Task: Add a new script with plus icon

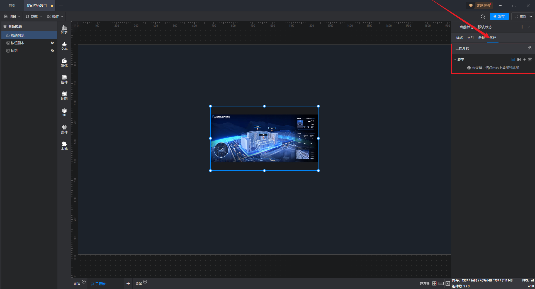Action: click(x=524, y=59)
